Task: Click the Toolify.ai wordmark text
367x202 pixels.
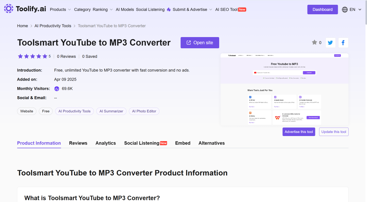Action: pos(31,9)
